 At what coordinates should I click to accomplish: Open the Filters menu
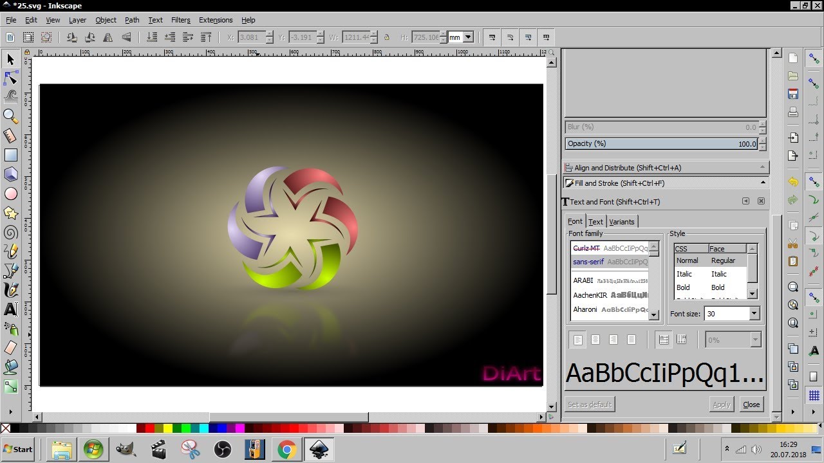(181, 20)
